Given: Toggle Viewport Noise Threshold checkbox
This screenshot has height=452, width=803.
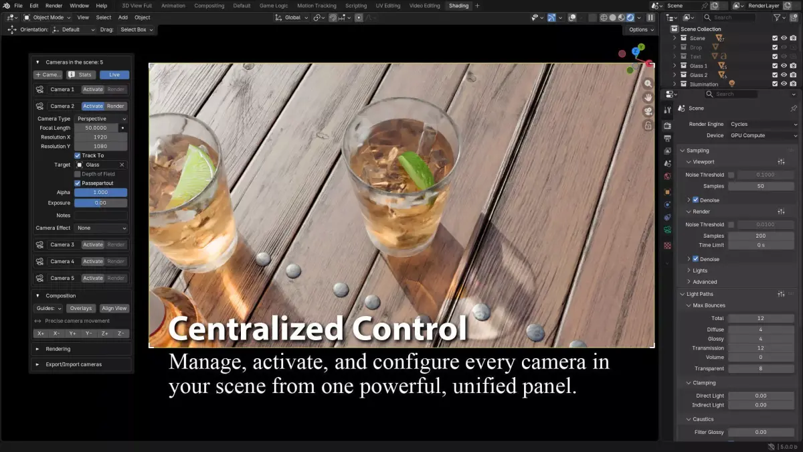Looking at the screenshot, I should coord(731,175).
